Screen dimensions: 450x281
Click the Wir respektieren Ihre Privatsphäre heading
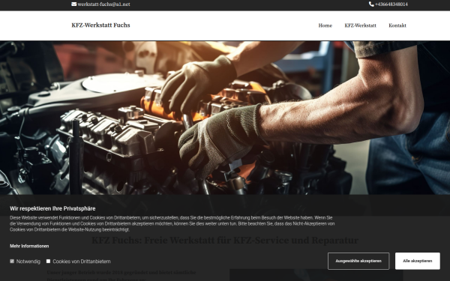[x=52, y=208]
